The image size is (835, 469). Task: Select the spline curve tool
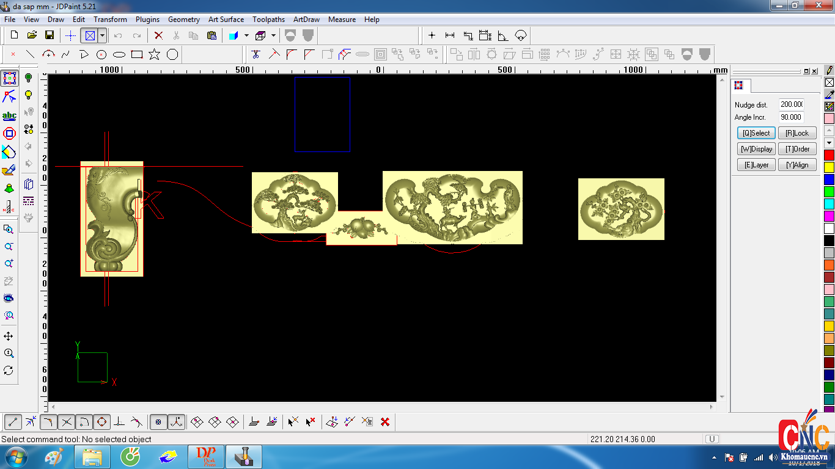click(66, 54)
